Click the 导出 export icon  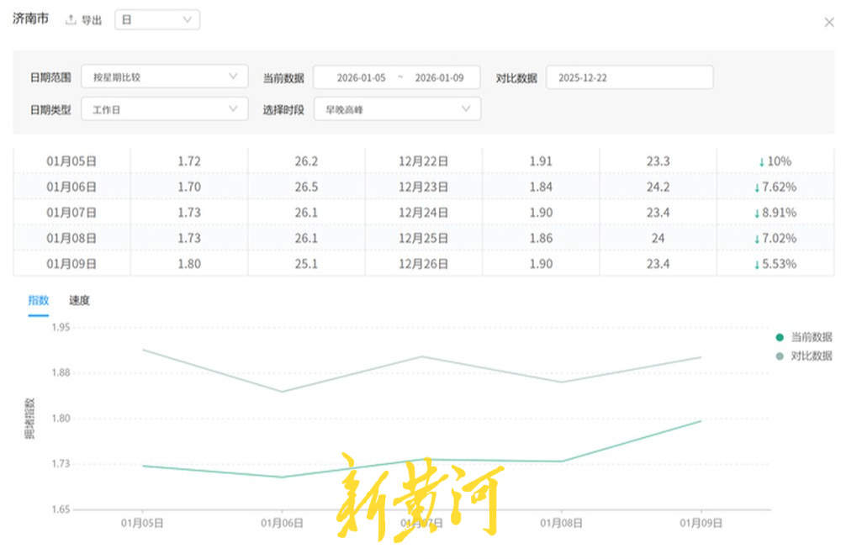(x=71, y=20)
